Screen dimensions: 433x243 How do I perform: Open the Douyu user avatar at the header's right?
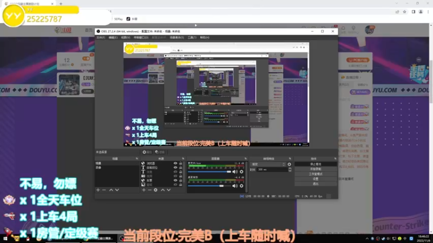(370, 30)
